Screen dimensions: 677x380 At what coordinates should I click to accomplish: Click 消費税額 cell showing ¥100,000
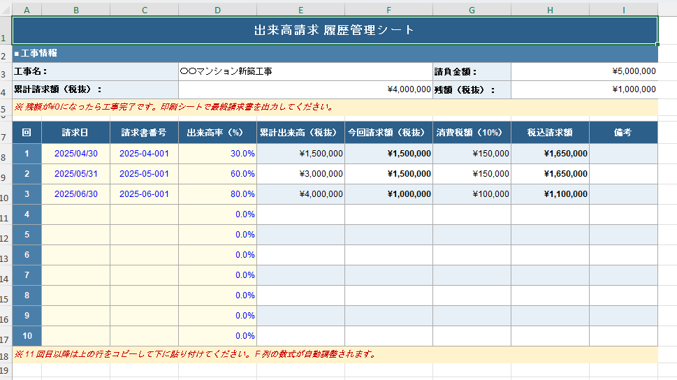click(x=472, y=194)
